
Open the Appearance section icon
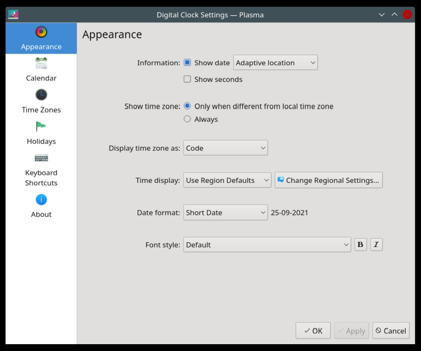coord(41,33)
